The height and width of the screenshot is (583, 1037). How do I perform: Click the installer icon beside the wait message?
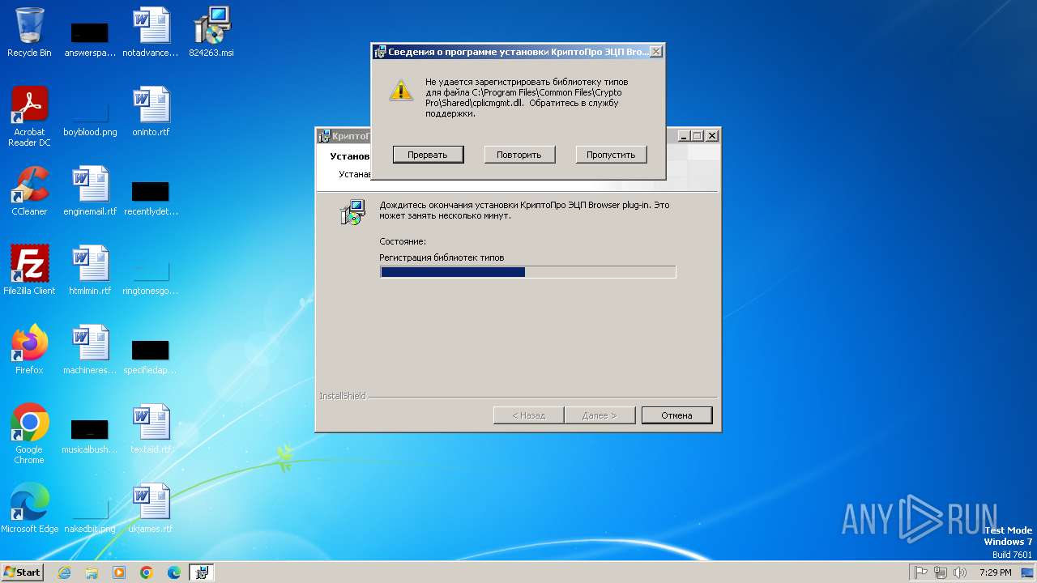(352, 212)
